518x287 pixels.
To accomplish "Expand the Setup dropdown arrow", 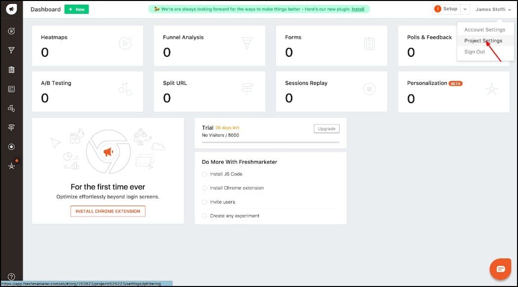I will point(465,9).
